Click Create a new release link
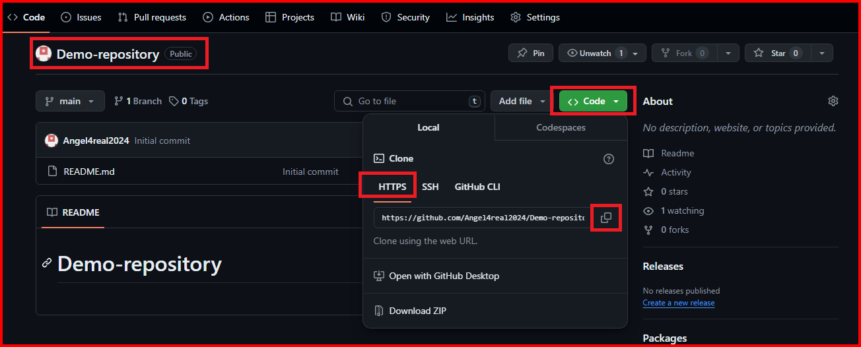The width and height of the screenshot is (861, 347). pos(679,303)
